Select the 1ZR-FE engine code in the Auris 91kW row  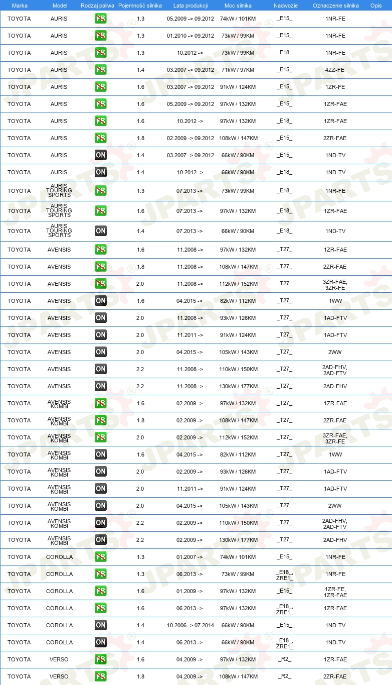coord(335,87)
